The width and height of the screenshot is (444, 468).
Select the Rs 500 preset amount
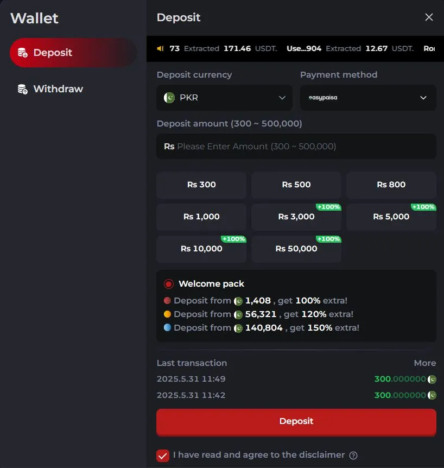pyautogui.click(x=296, y=185)
